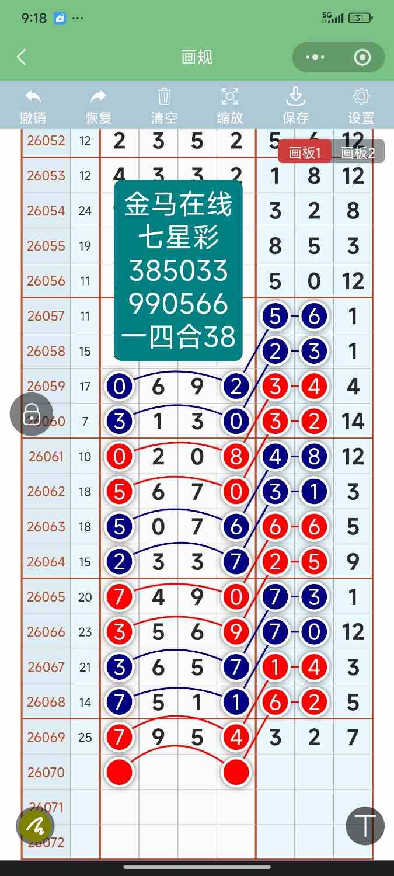The image size is (394, 876).
Task: Select issue number 26056
Action: (46, 281)
